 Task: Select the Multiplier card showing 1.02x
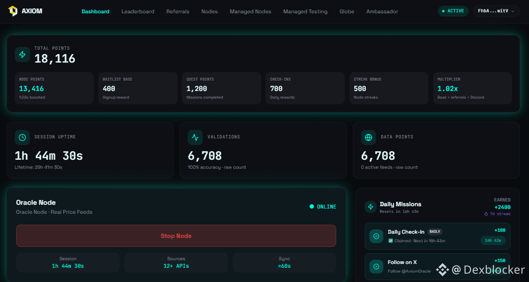(x=472, y=88)
